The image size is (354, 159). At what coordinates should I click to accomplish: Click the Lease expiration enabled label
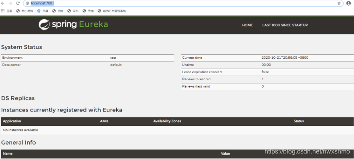[x=202, y=72]
